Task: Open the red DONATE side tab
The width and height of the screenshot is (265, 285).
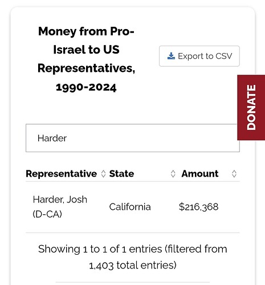Action: [x=251, y=108]
